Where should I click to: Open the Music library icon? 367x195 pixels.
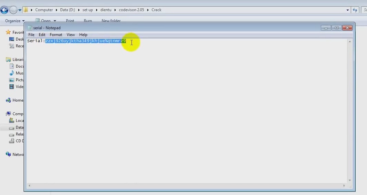(x=12, y=73)
